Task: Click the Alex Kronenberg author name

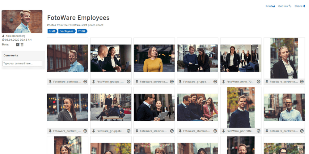Action: [15, 36]
